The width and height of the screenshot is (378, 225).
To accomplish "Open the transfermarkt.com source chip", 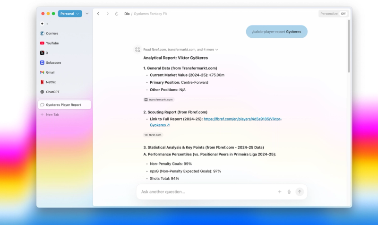I will [159, 100].
